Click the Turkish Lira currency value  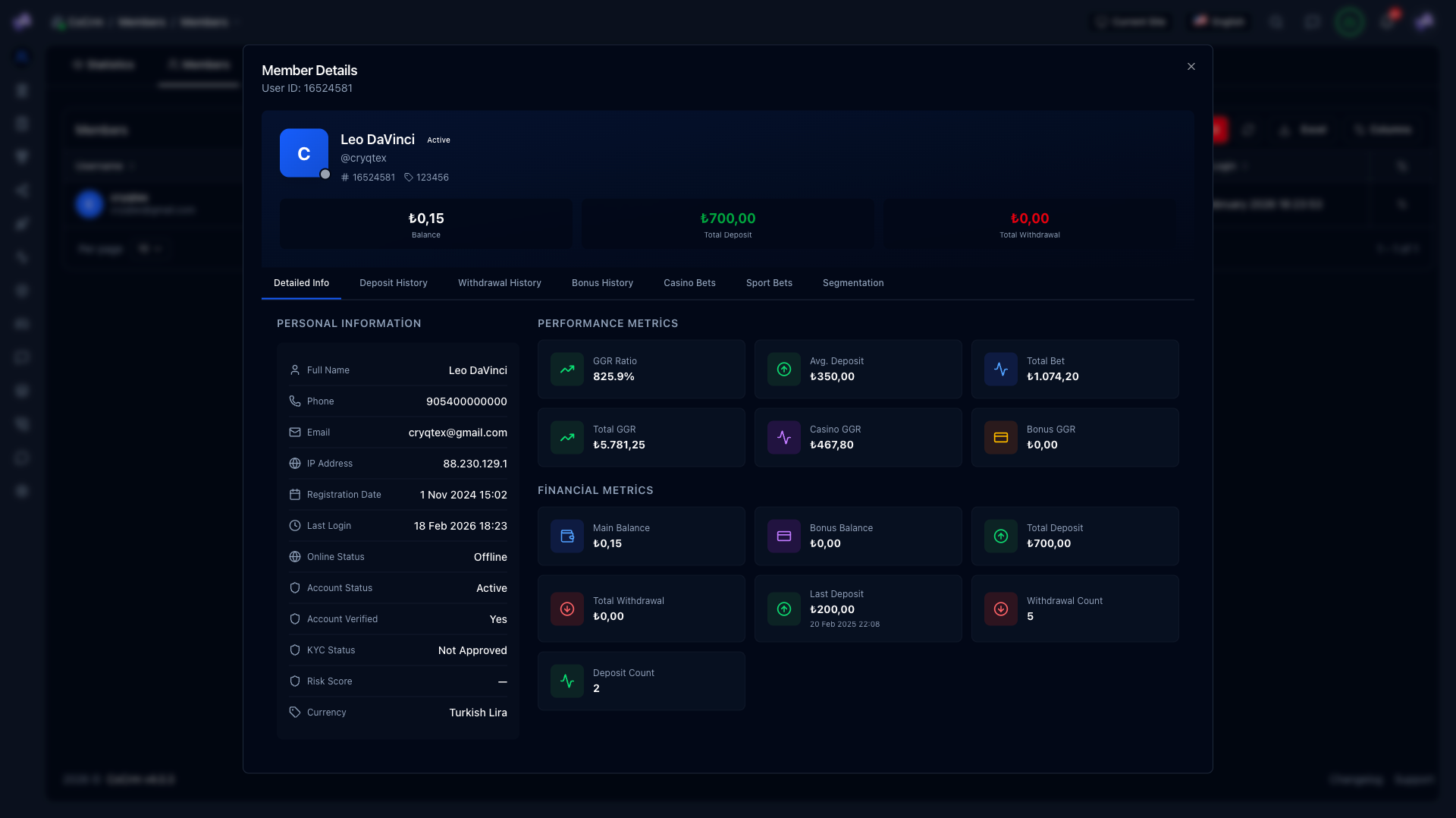(478, 713)
